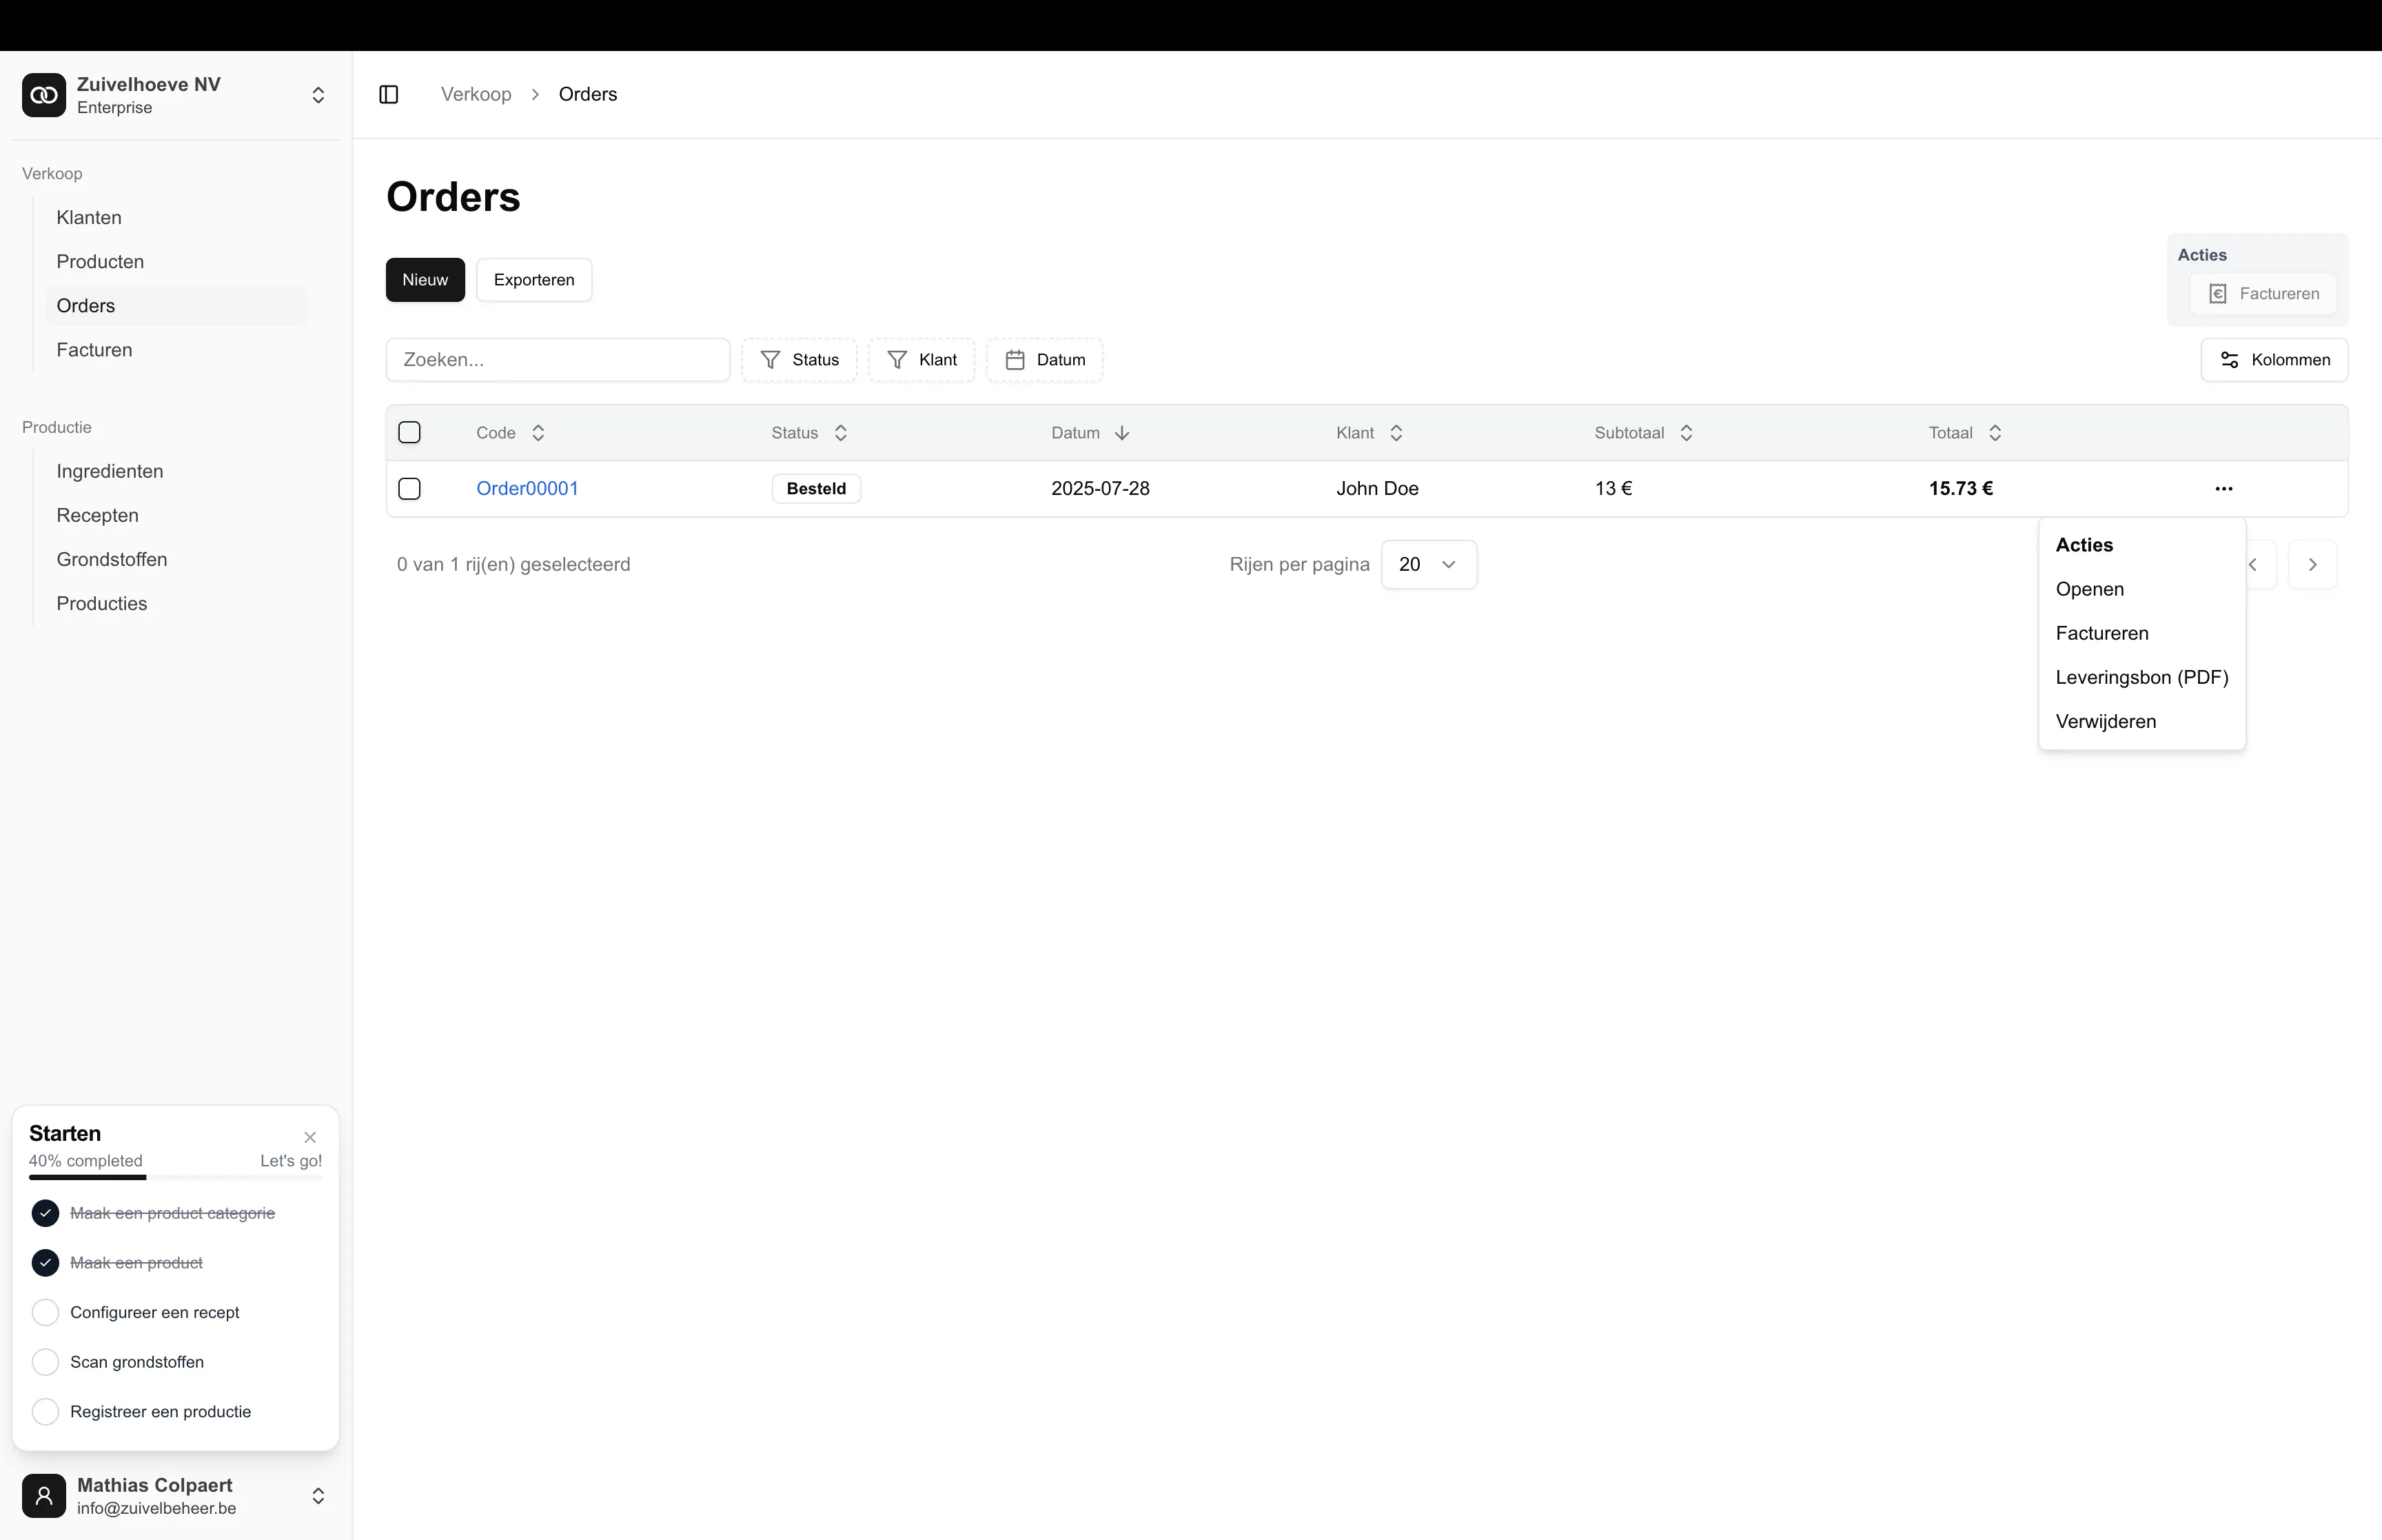Click the Factureren button in top Acties panel

2263,294
